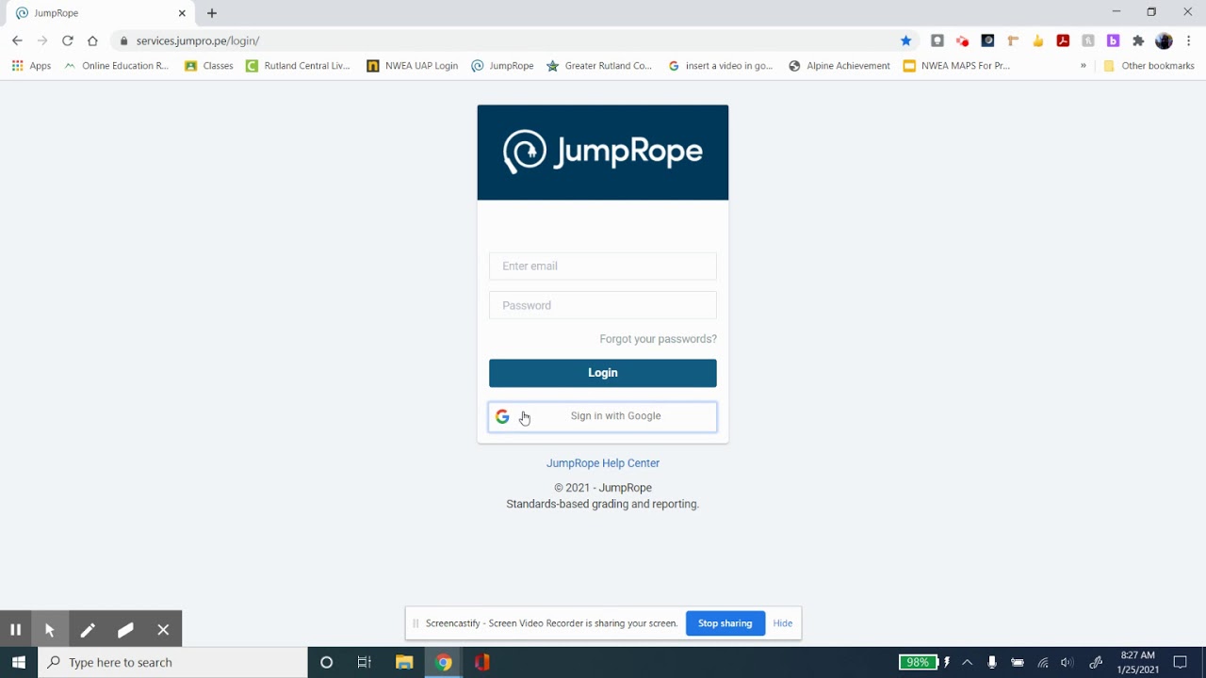Open the volume control
Screen dimensions: 1206x678
click(x=1067, y=663)
